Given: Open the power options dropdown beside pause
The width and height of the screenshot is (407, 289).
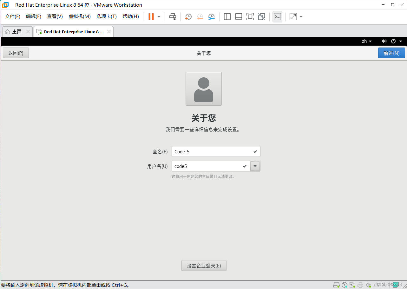Looking at the screenshot, I should point(159,17).
